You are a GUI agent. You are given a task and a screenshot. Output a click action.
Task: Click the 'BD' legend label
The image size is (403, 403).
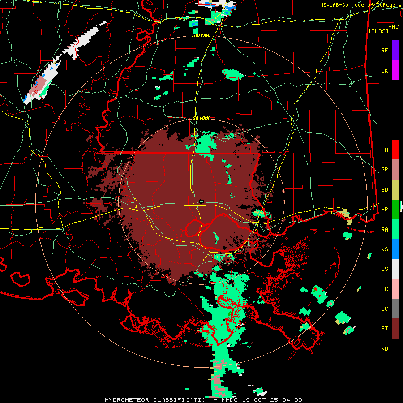384,190
